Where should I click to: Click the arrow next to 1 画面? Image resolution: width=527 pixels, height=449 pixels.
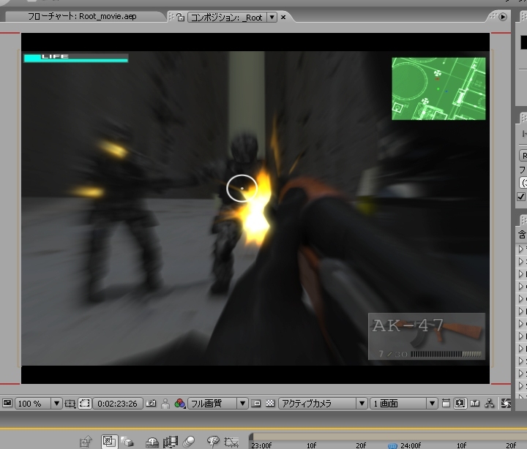tap(433, 404)
